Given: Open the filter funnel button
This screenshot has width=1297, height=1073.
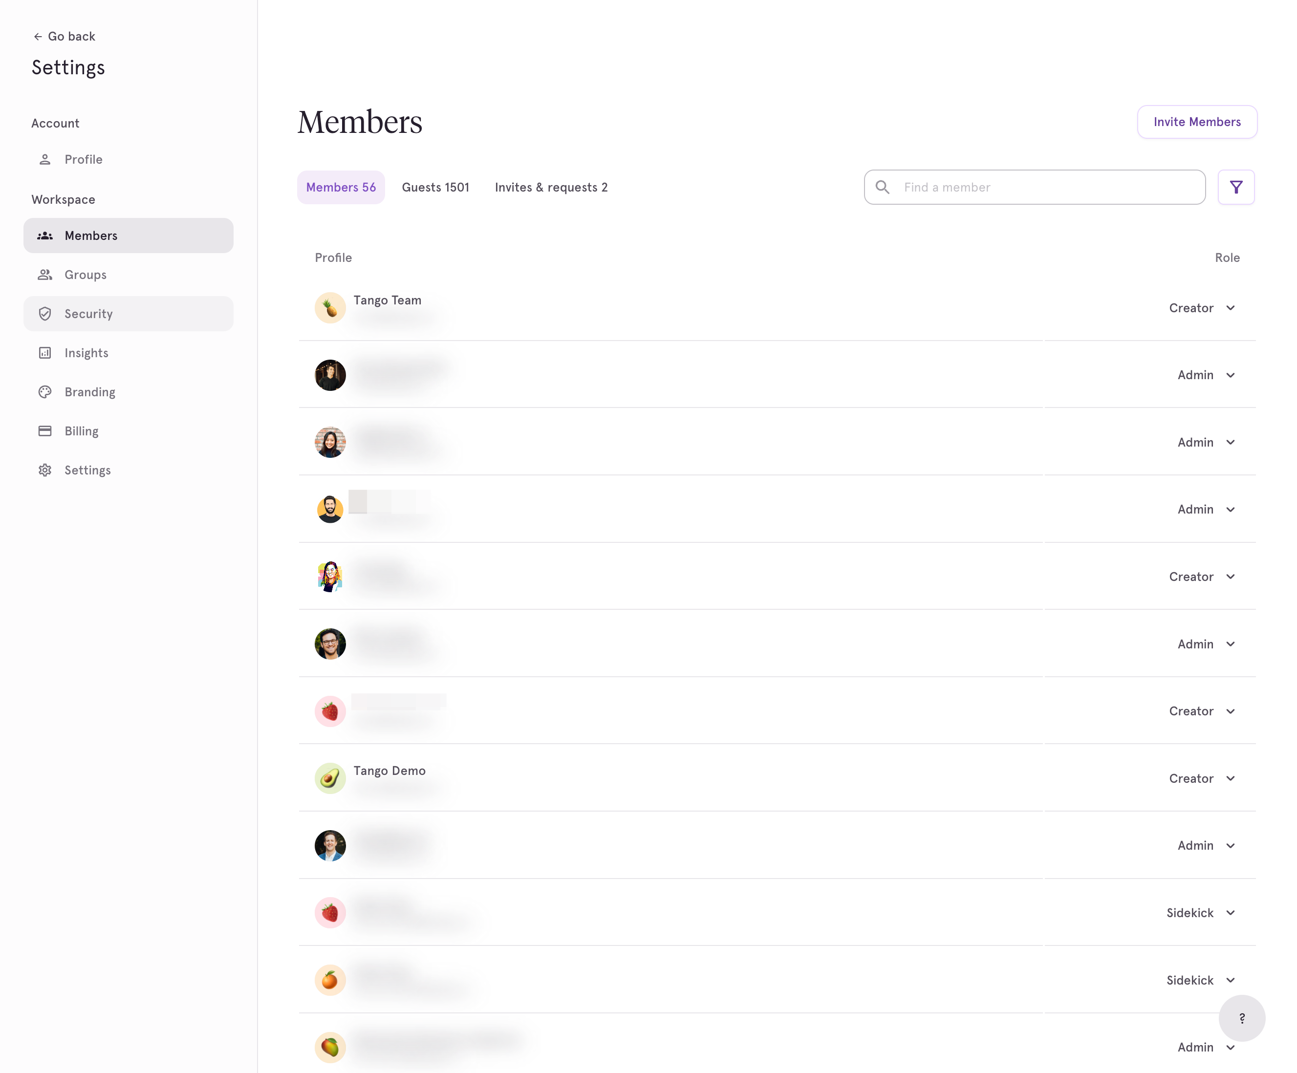Looking at the screenshot, I should pyautogui.click(x=1236, y=187).
